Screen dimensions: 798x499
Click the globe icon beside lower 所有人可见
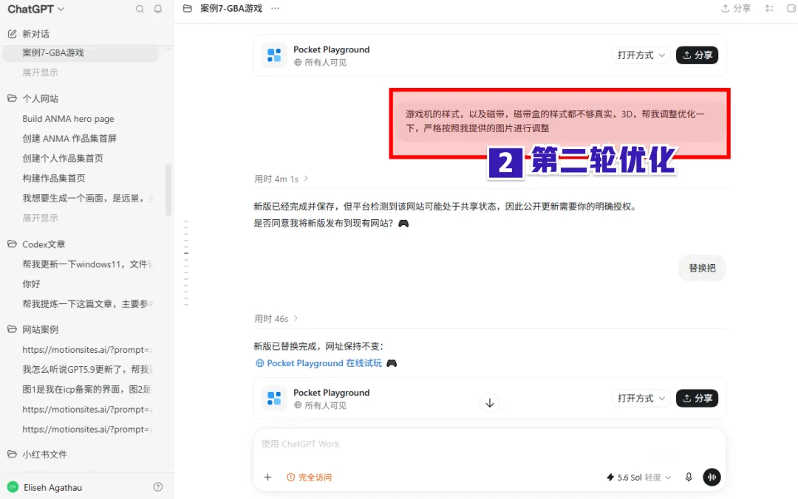pyautogui.click(x=298, y=405)
